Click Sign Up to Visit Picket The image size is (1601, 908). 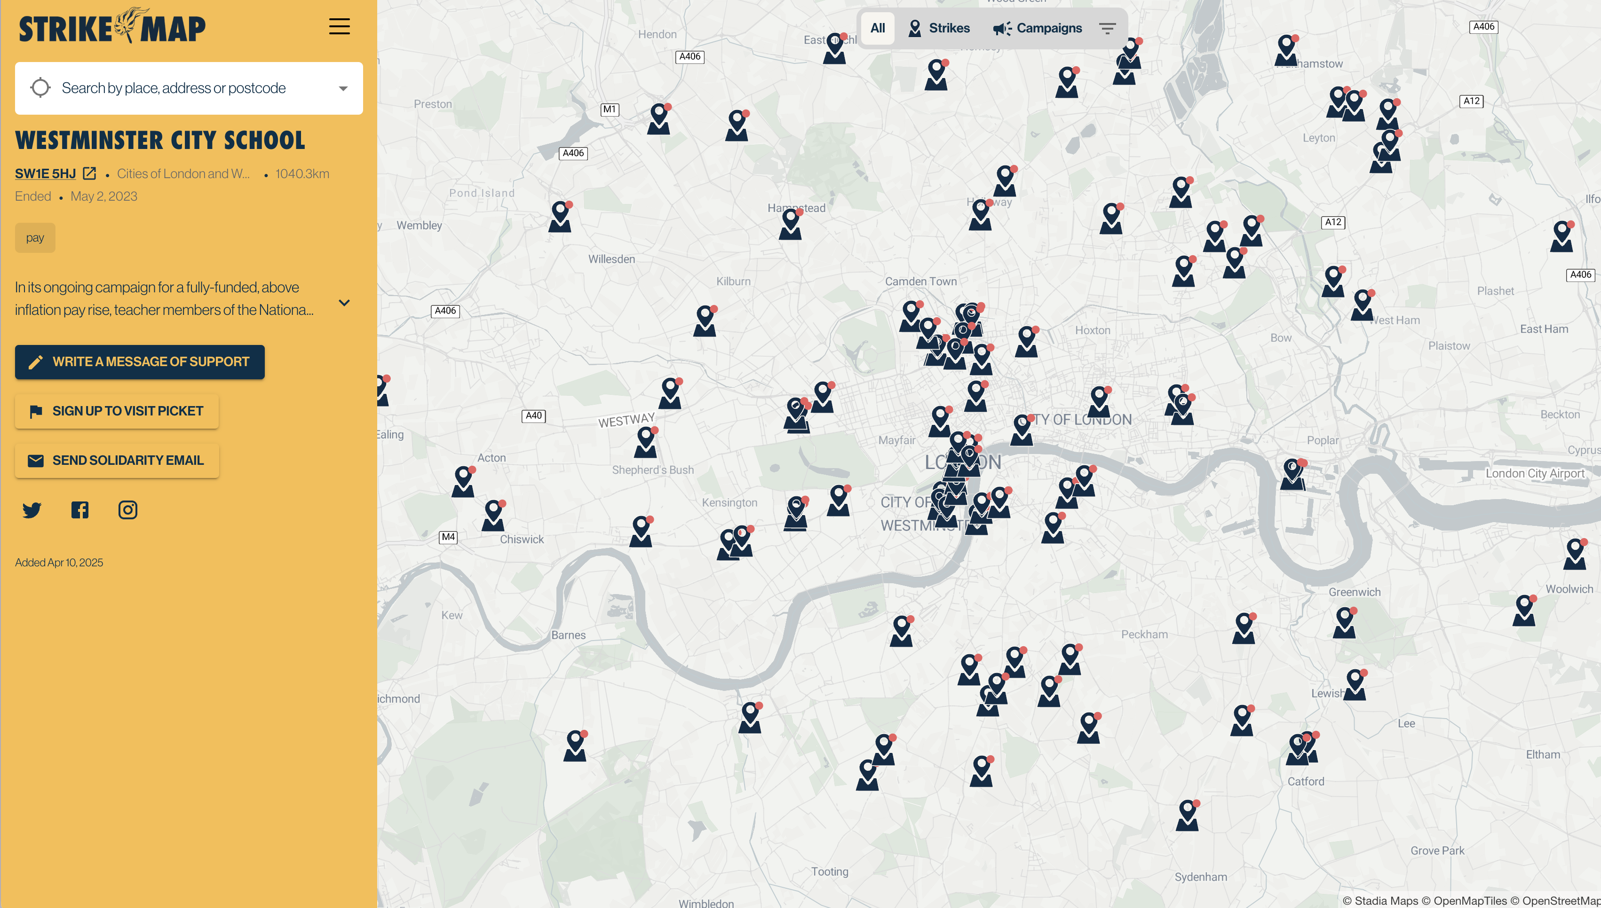click(x=117, y=411)
